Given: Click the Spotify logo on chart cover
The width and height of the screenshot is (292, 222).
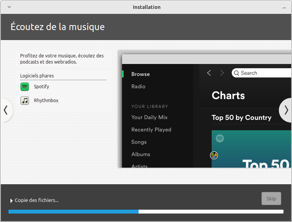Looking at the screenshot, I should pos(220,138).
